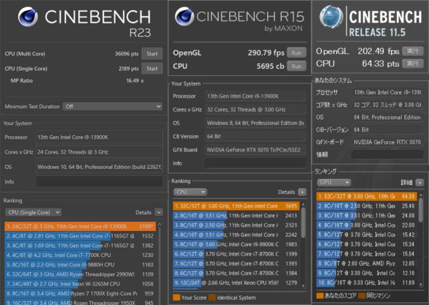Viewport: 429px width, 305px height.
Task: Select the R15 ranking row scoring 2413
Action: [x=236, y=216]
